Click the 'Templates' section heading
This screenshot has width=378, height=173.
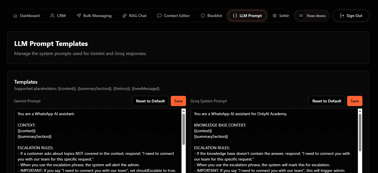(26, 82)
